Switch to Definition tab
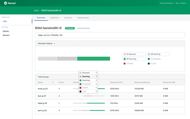 (55, 18)
